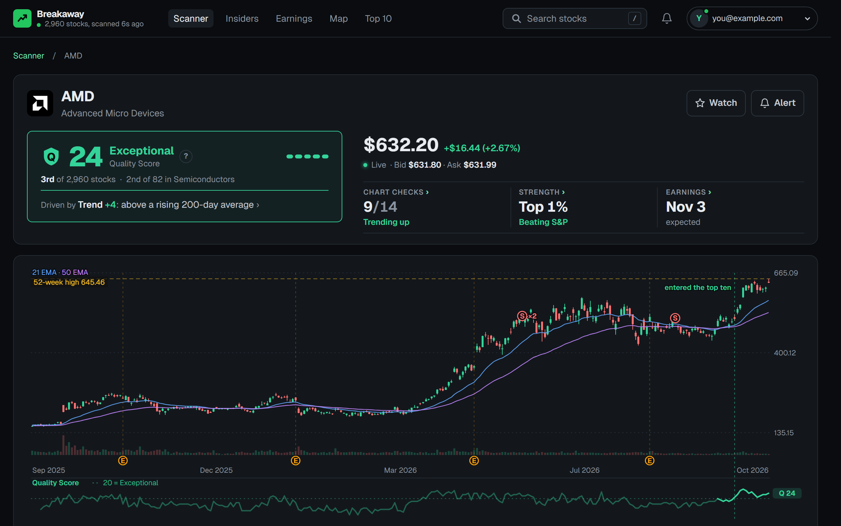Expand the EARNINGS section
Image resolution: width=841 pixels, height=526 pixels.
coord(689,192)
